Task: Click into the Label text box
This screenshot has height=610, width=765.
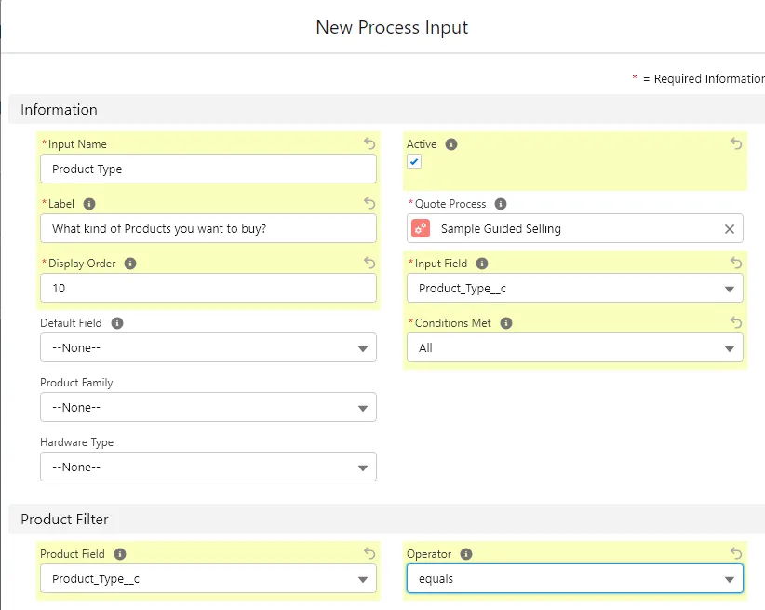Action: click(208, 228)
